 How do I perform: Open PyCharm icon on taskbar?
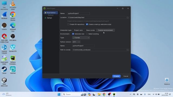(114, 94)
